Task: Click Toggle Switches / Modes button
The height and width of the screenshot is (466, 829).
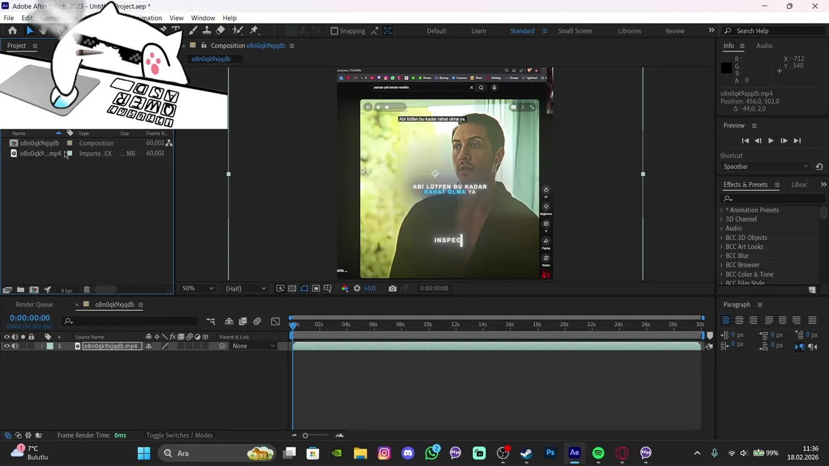Action: (179, 436)
